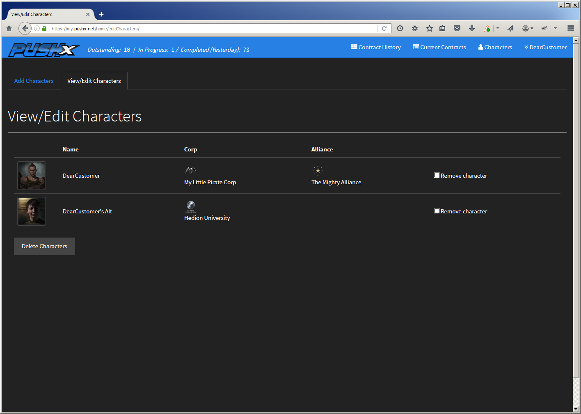Open the Firefox hamburger menu
This screenshot has height=414, width=581.
tap(570, 28)
